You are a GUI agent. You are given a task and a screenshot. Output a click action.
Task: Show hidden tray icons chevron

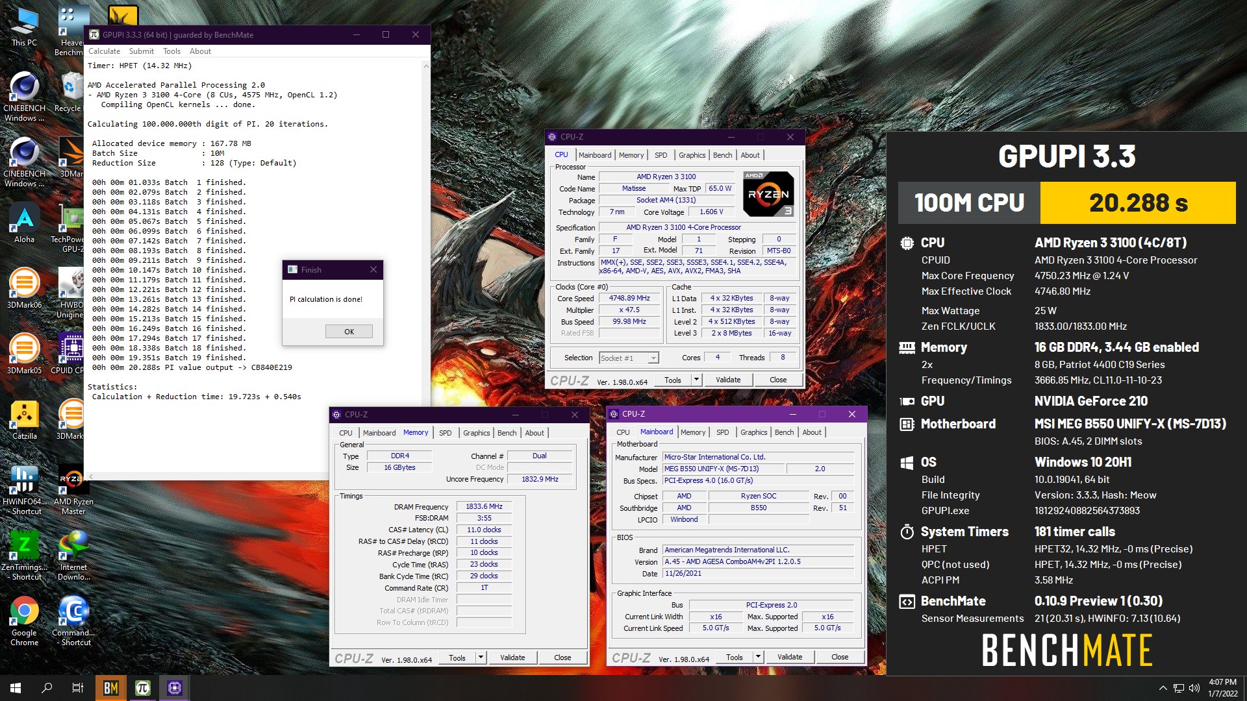tap(1163, 688)
